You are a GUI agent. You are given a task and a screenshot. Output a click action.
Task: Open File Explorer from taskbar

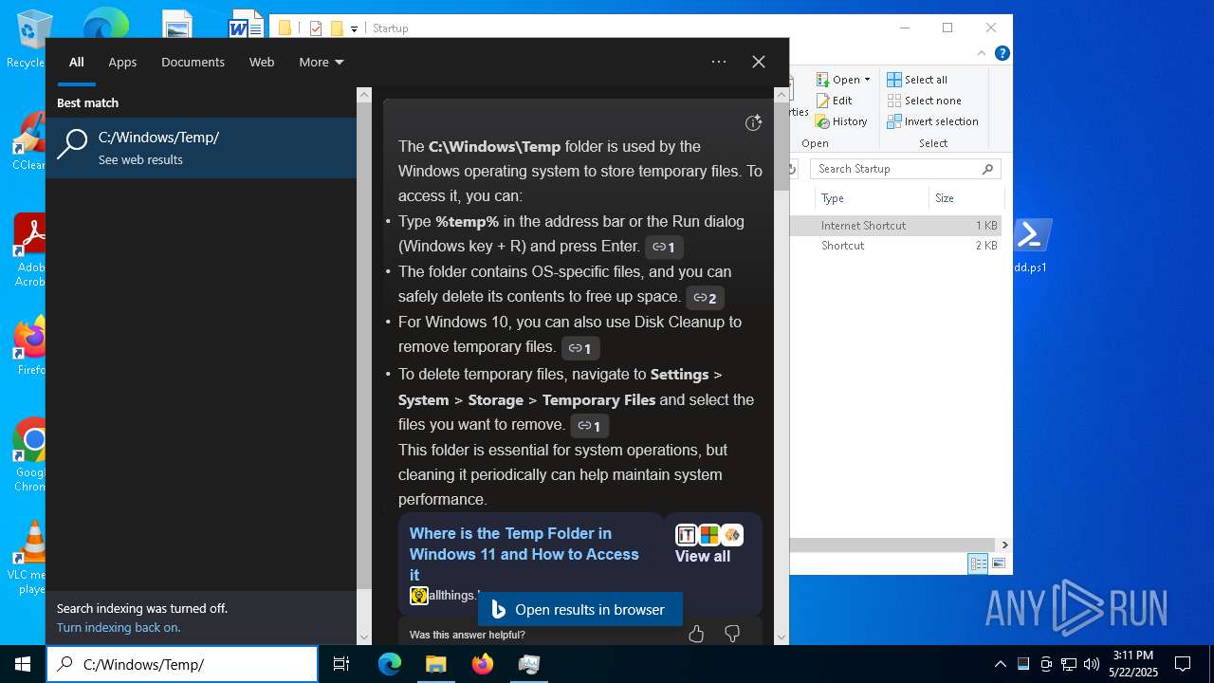point(435,664)
